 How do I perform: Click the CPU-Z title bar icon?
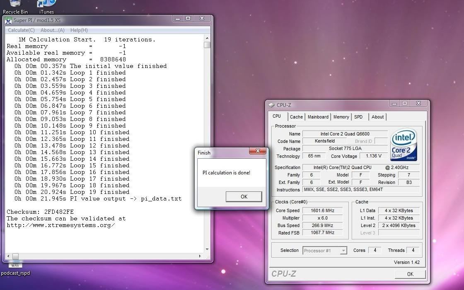click(271, 105)
